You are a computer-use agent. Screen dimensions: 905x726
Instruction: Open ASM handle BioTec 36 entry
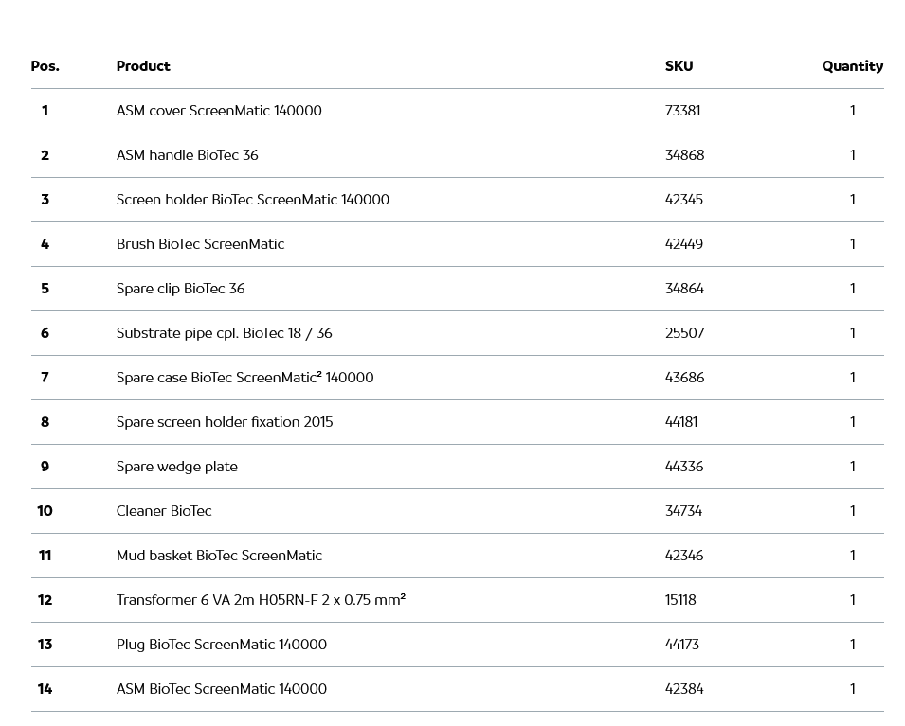[187, 155]
